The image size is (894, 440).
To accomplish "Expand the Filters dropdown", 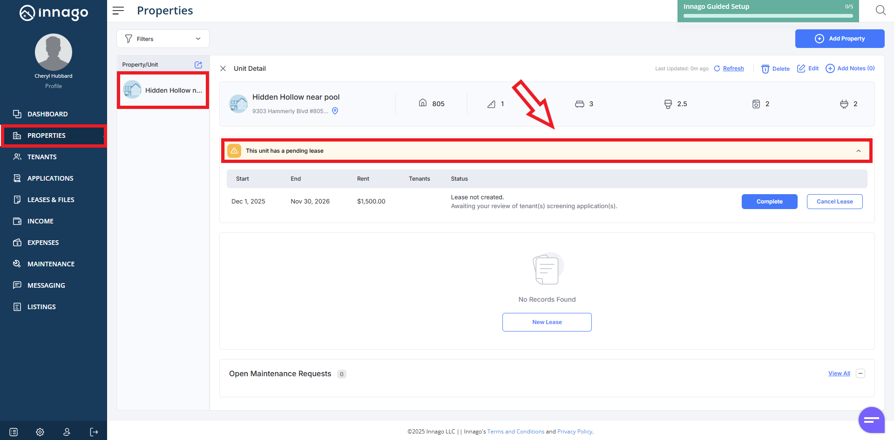I will (x=163, y=39).
